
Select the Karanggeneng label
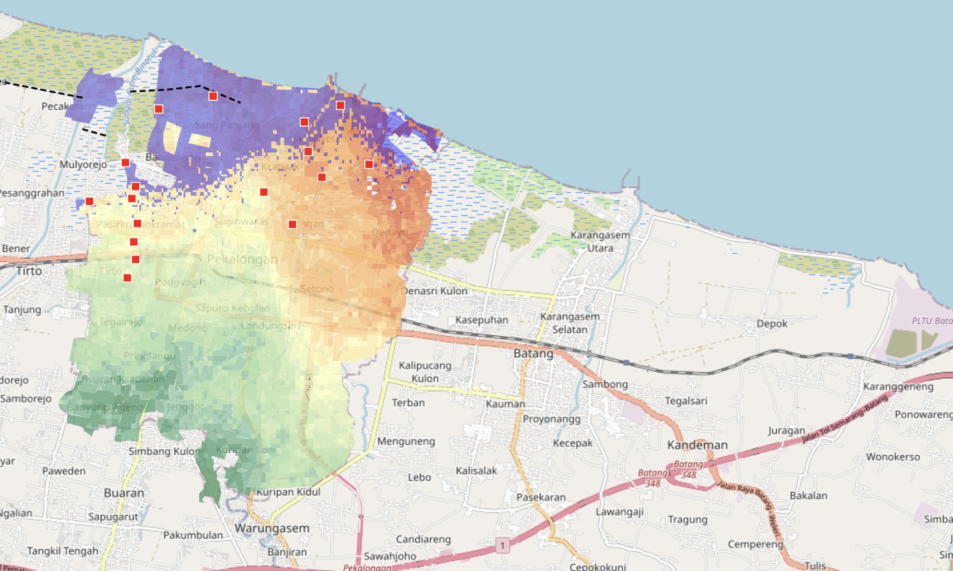[899, 387]
